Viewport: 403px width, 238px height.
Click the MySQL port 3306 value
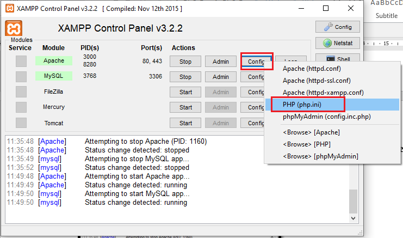pos(156,76)
